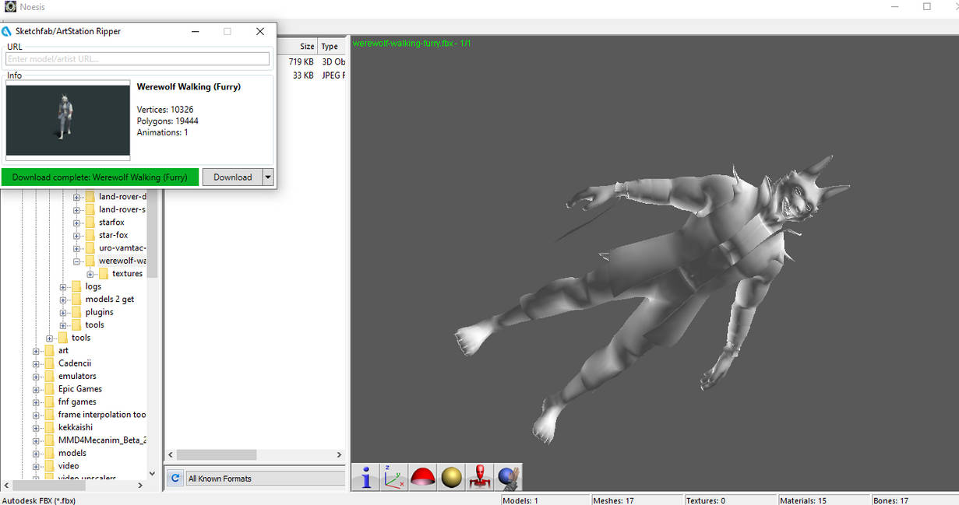959x505 pixels.
Task: Click the blue info icon in viewport toolbar
Action: [x=365, y=477]
